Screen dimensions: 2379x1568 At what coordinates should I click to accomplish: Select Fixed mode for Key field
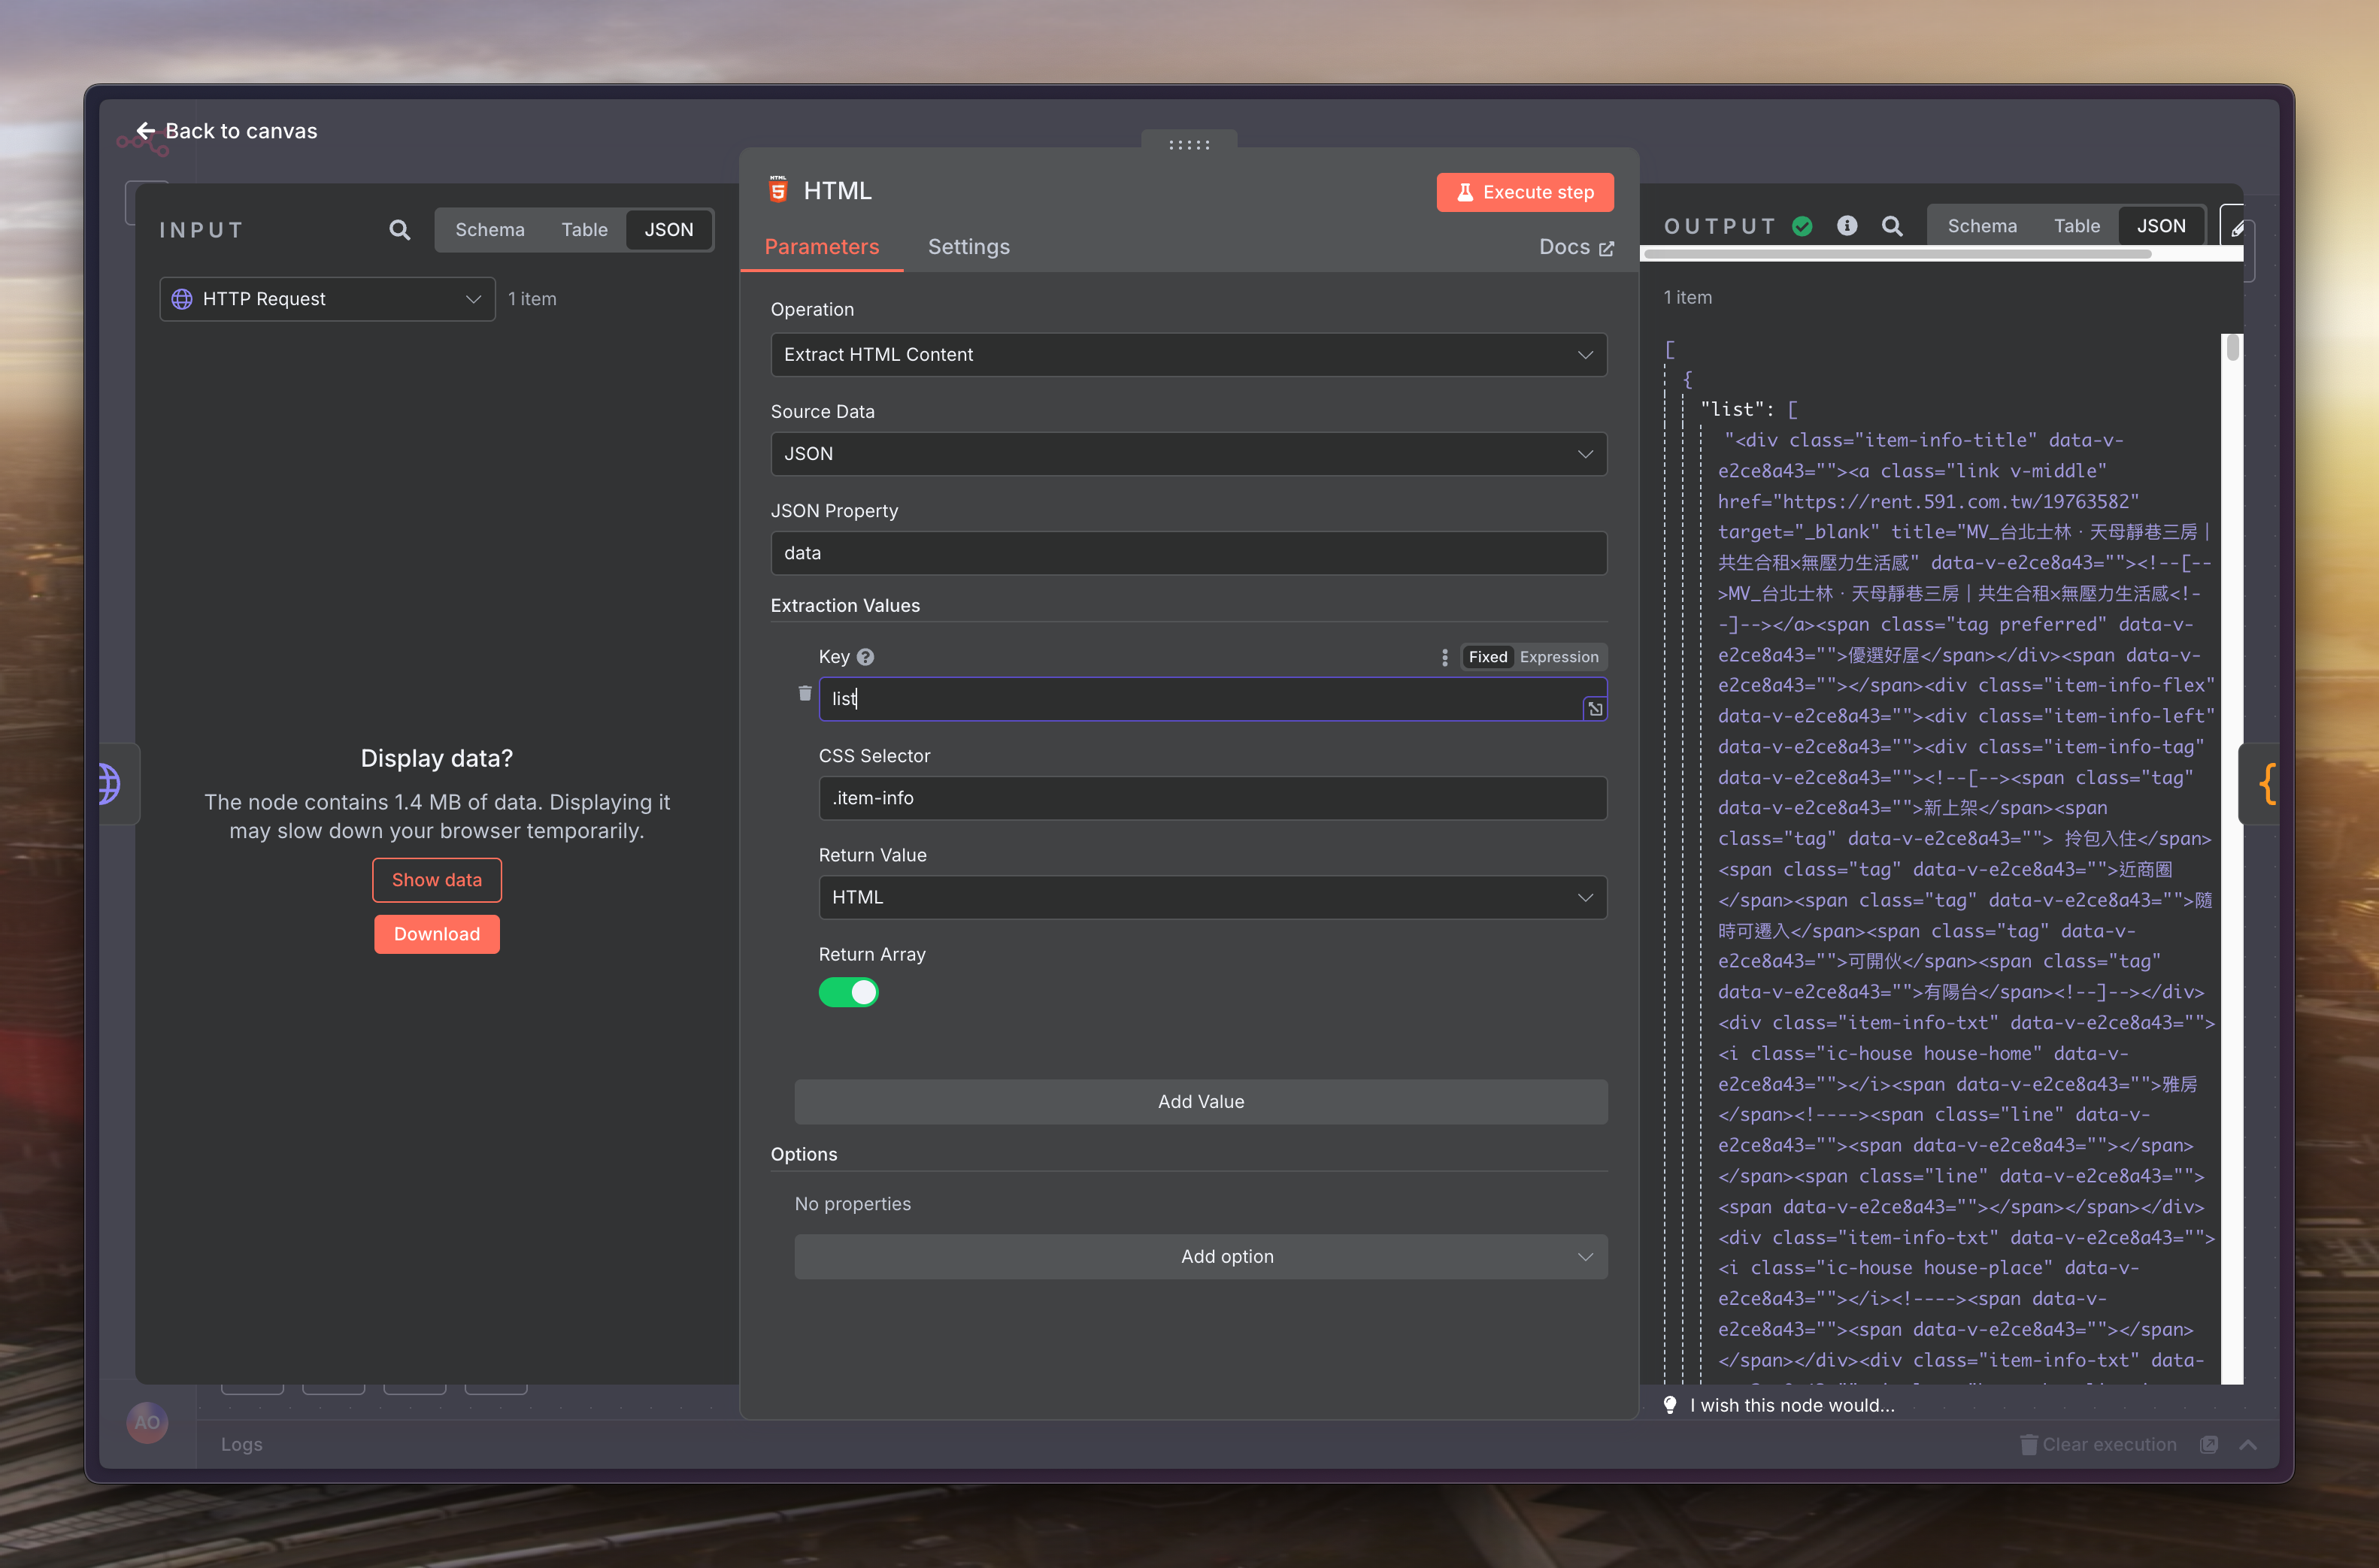[x=1487, y=657]
